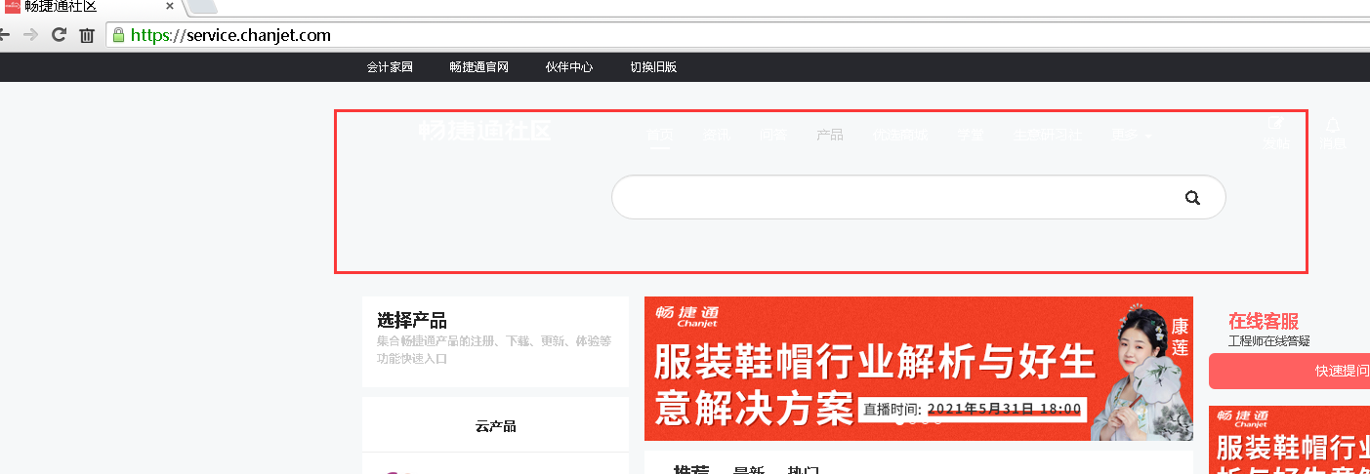
Task: Click the 畅捷通社区 site logo
Action: point(484,132)
